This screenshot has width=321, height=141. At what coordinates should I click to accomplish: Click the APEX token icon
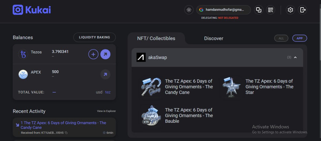point(23,74)
